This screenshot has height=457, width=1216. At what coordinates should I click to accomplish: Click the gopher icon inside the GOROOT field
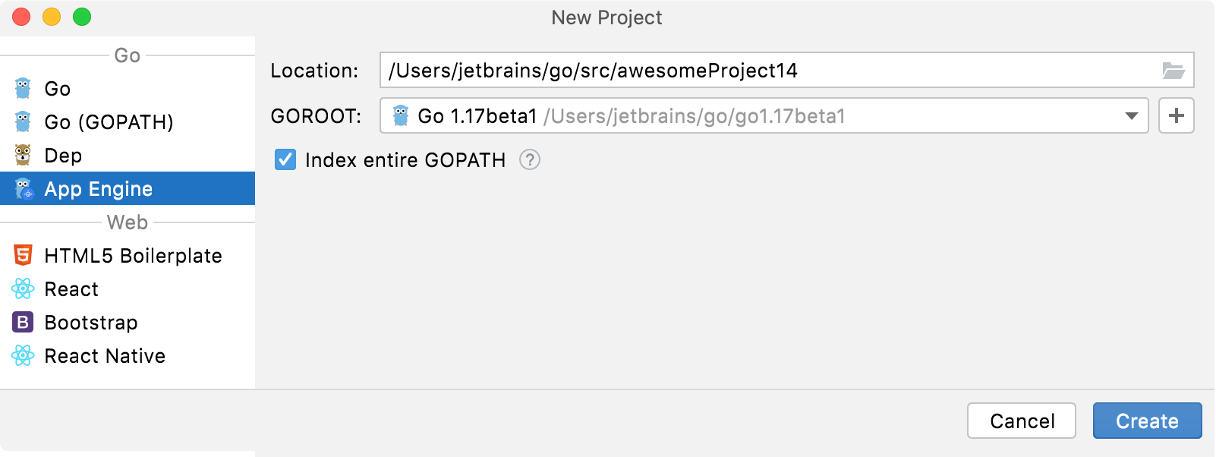point(400,115)
